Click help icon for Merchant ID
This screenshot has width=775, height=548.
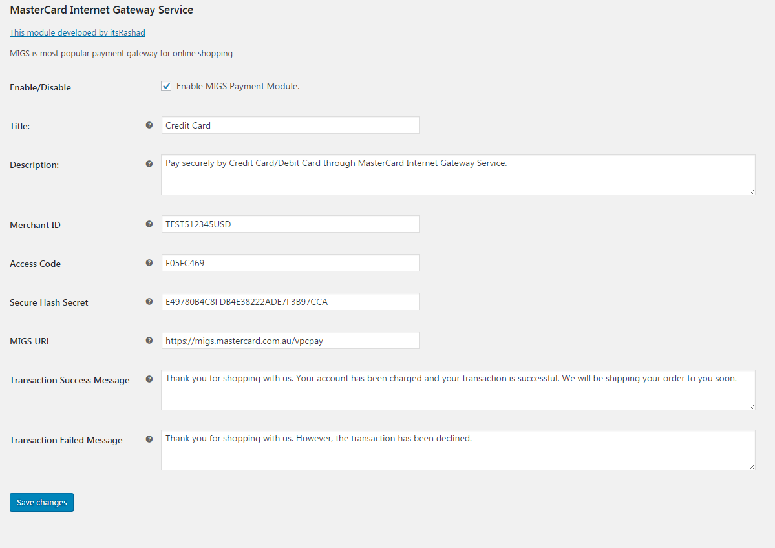tap(149, 224)
